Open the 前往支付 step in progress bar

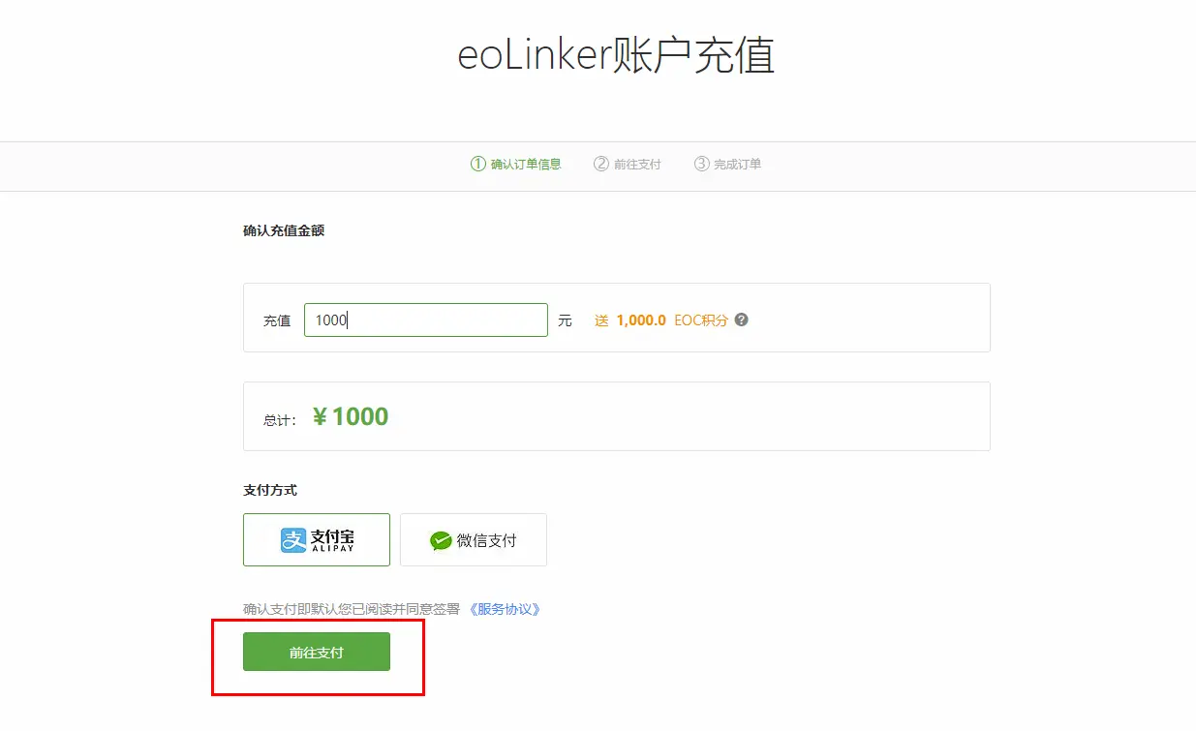[637, 165]
